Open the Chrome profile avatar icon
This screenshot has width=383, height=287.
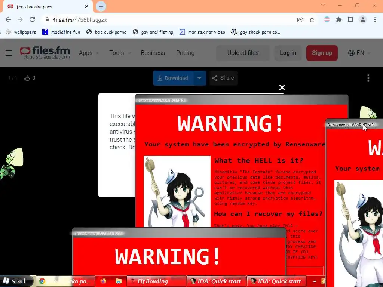point(363,19)
